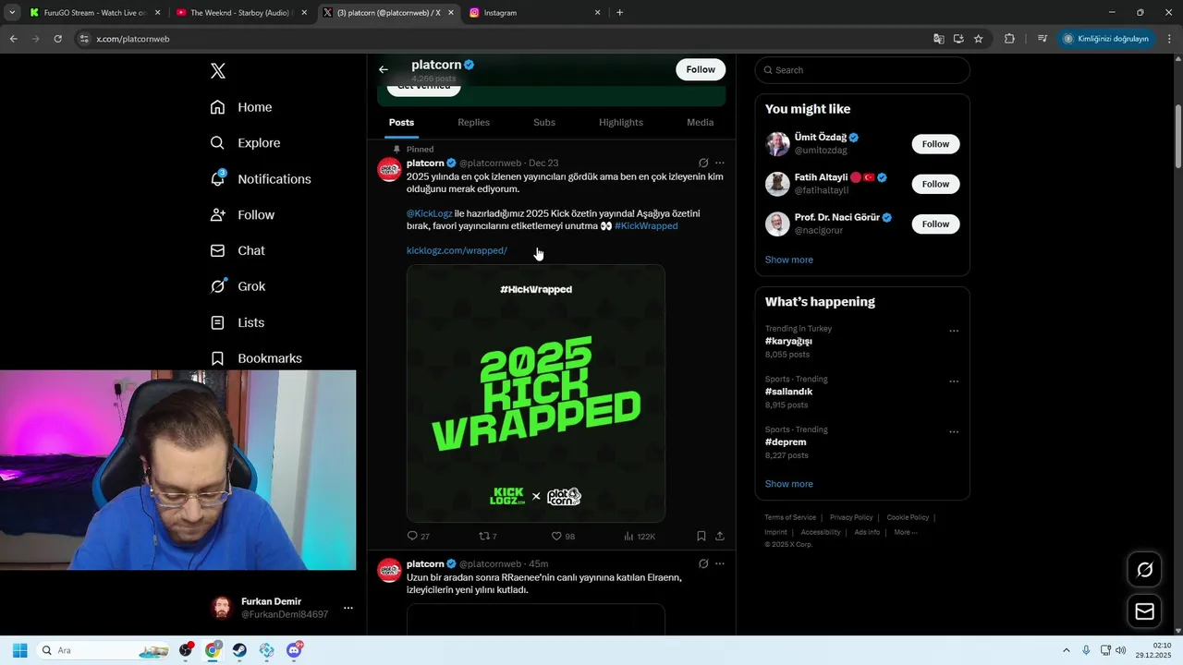Bookmark page with browser star icon
The height and width of the screenshot is (665, 1183).
pos(979,39)
